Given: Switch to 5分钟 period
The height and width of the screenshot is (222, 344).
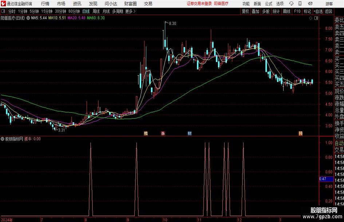Looking at the screenshot, I should (34, 11).
